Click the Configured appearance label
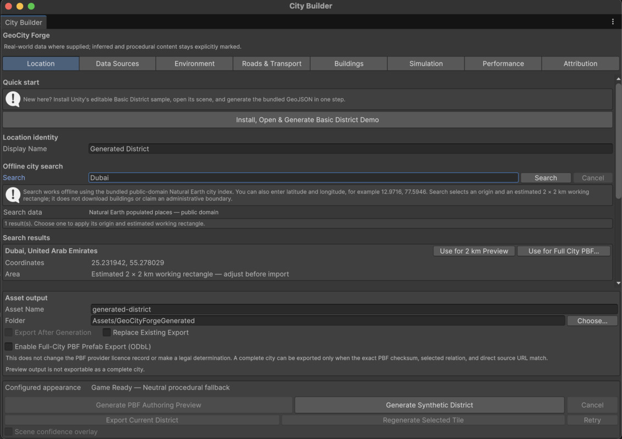 pos(42,387)
